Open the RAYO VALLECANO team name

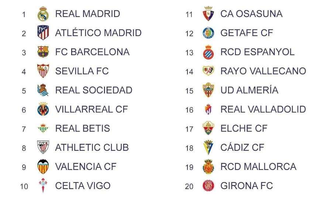pos(263,71)
